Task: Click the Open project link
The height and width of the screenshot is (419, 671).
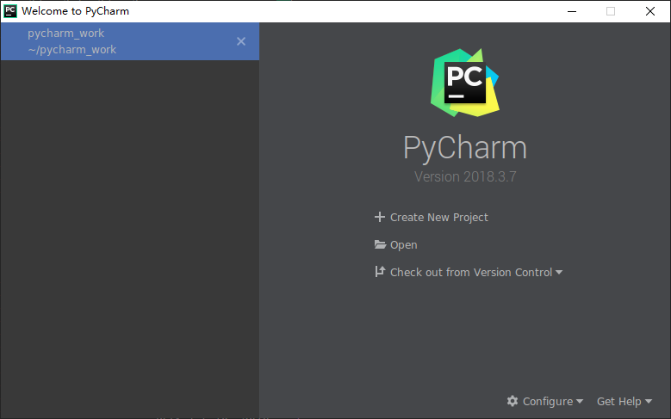Action: (395, 244)
